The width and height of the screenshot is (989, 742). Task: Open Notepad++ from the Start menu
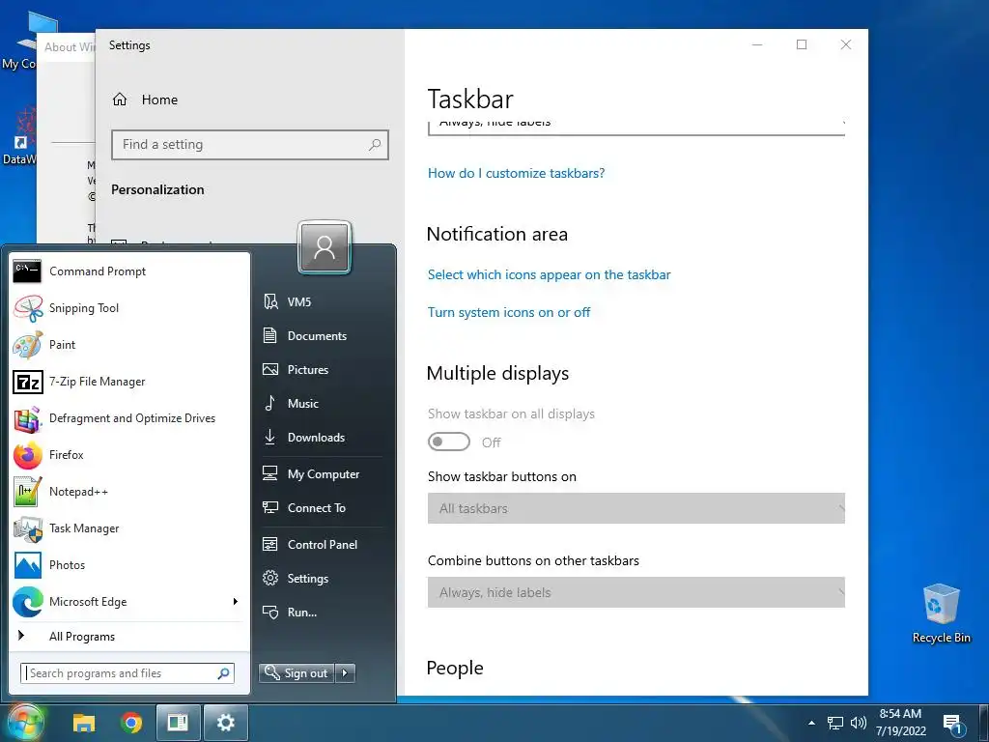point(129,492)
